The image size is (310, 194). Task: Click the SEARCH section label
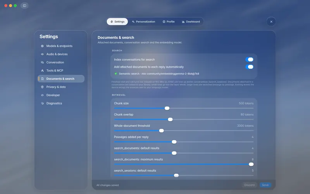pyautogui.click(x=117, y=50)
